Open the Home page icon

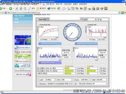(25, 8)
